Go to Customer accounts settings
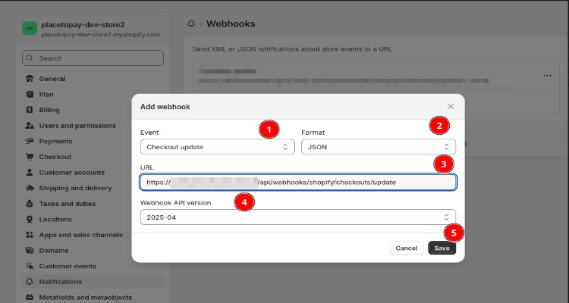Viewport: 569px width, 303px height. pos(72,173)
